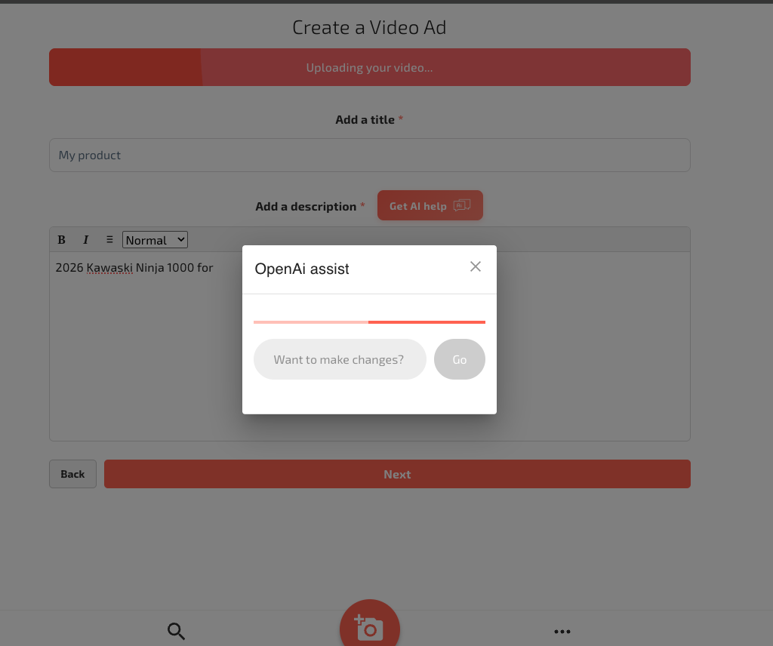773x646 pixels.
Task: Click the "Create a Video Ad" heading
Action: pyautogui.click(x=369, y=28)
